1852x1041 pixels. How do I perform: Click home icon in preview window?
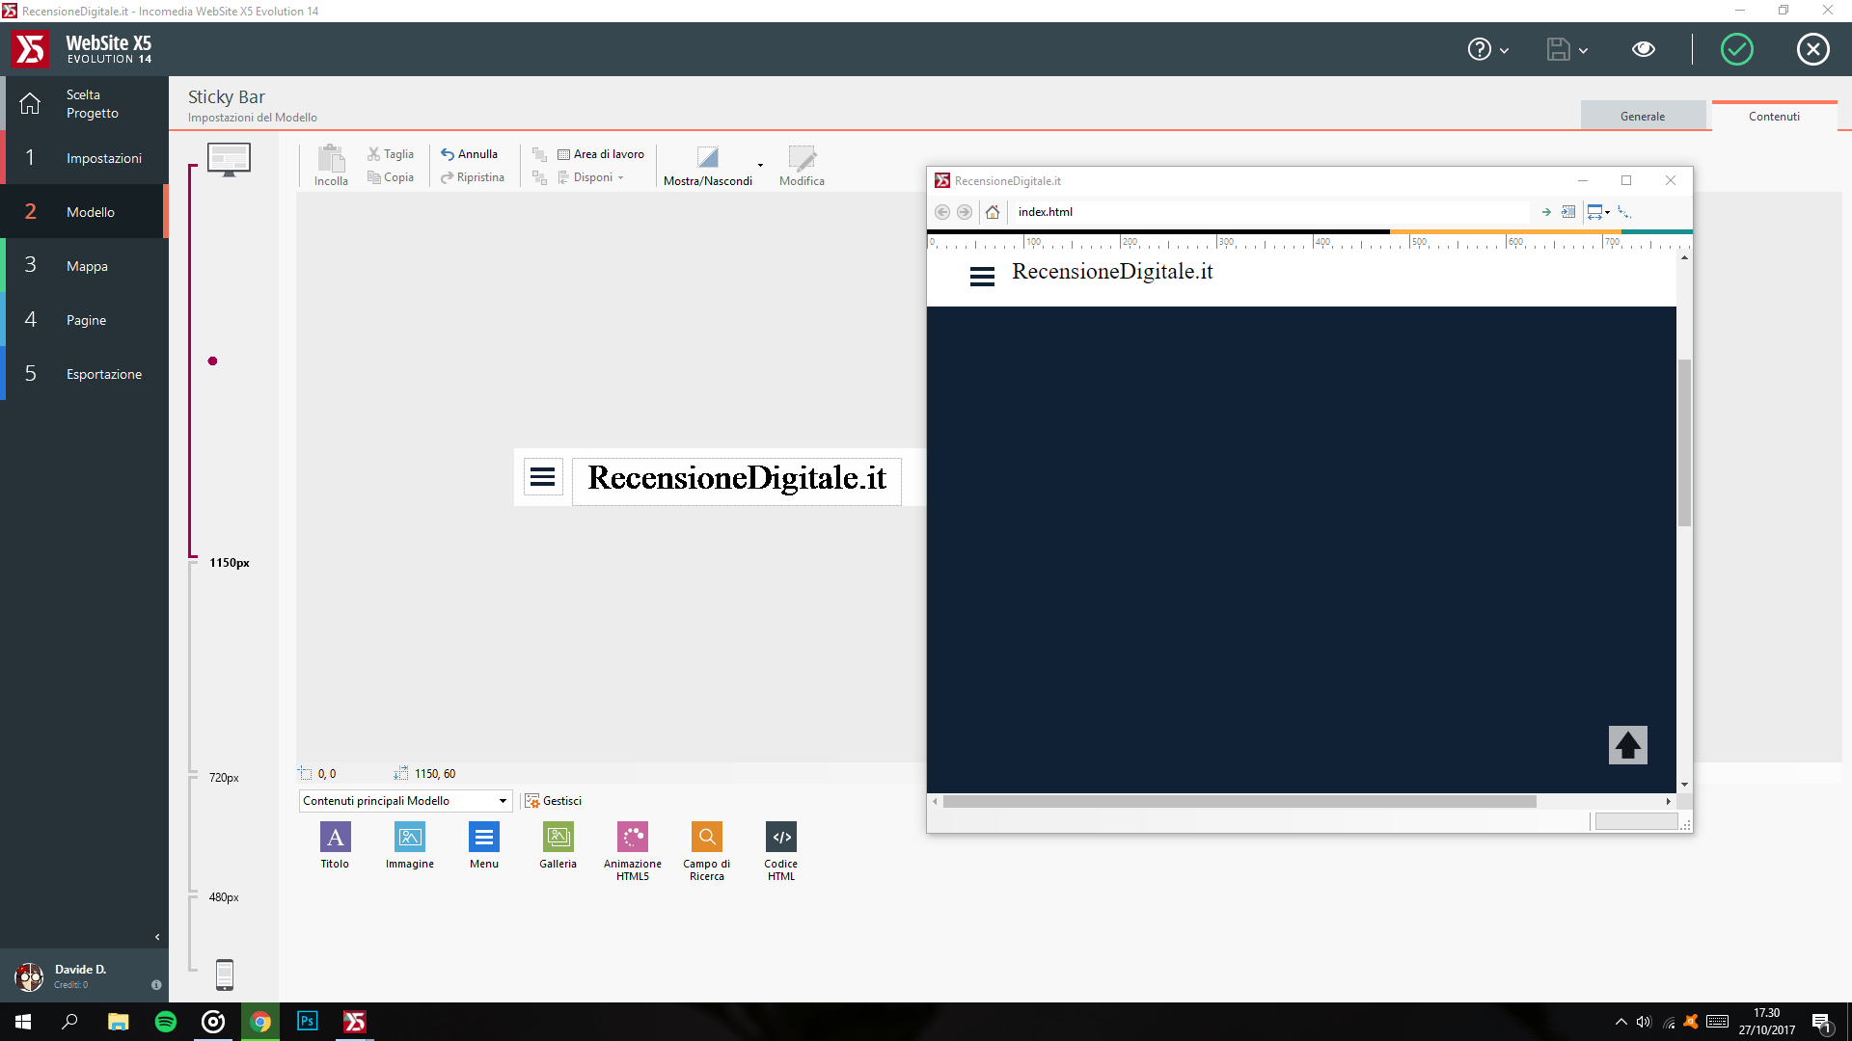(x=993, y=212)
